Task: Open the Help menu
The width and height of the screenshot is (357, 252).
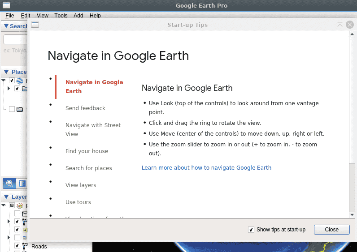Action: coord(95,16)
